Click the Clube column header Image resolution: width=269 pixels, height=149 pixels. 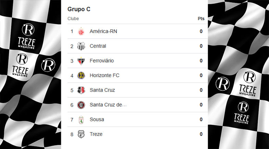[x=73, y=19]
